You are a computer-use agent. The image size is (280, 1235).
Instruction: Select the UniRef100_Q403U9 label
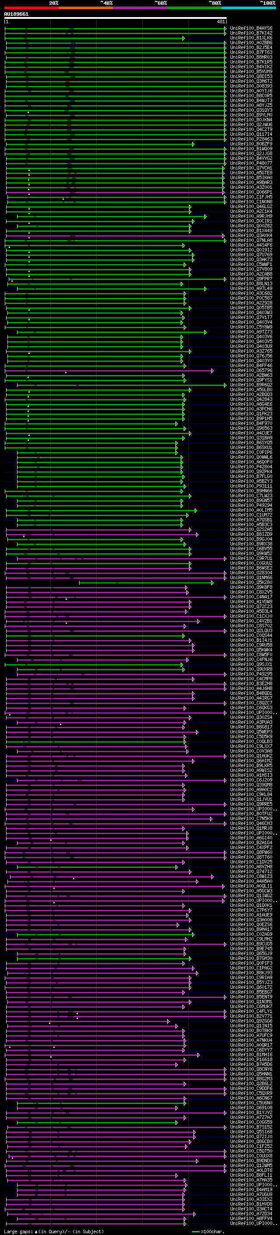pyautogui.click(x=251, y=347)
